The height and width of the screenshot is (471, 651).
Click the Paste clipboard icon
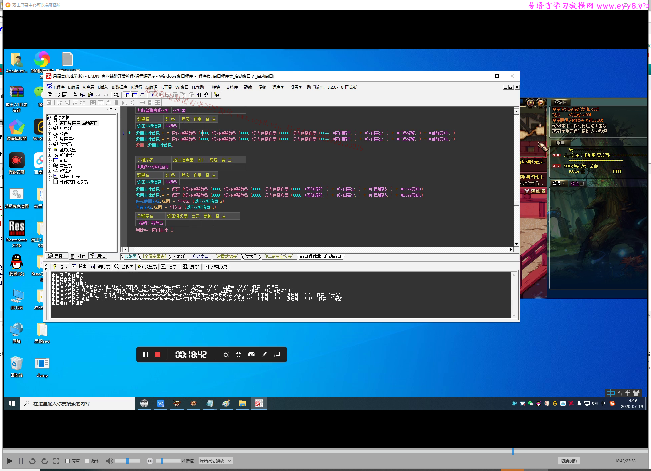pos(90,95)
